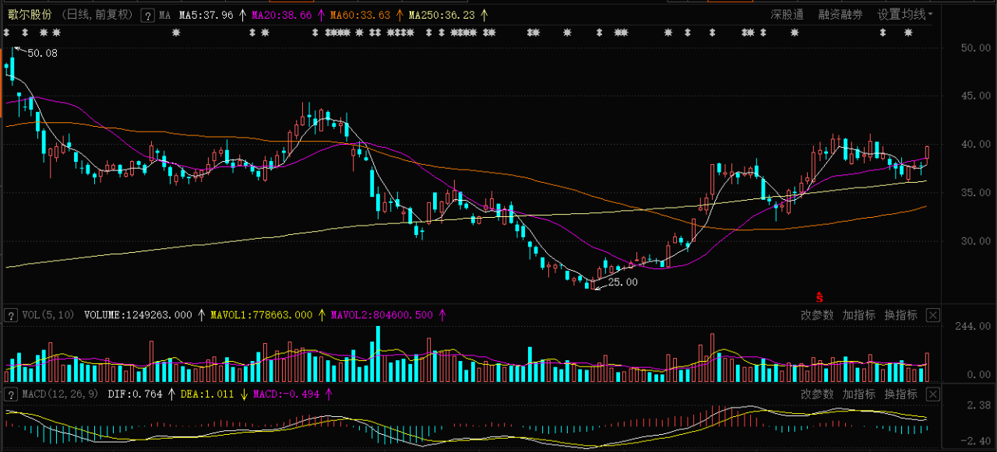
Task: Click the 日线,前复权 period setting label
Action: 97,15
